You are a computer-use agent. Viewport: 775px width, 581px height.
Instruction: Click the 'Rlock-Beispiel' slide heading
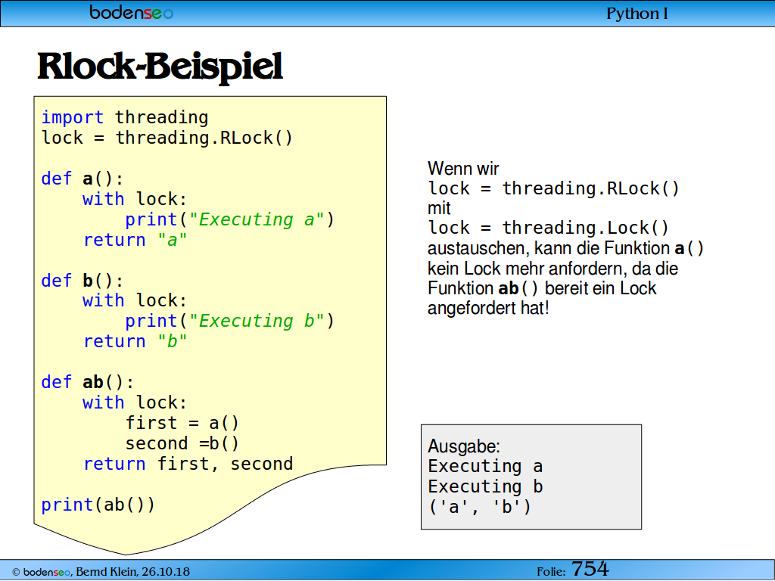(160, 67)
